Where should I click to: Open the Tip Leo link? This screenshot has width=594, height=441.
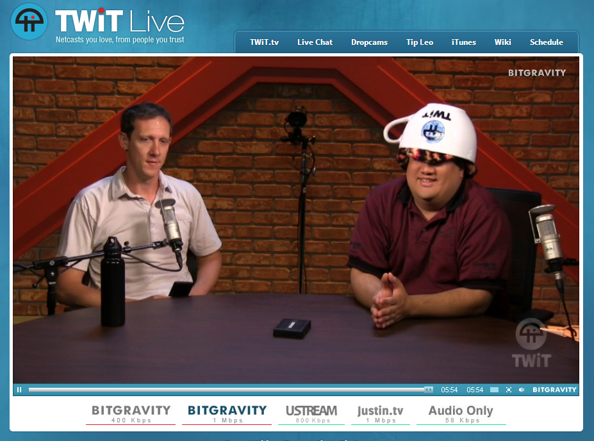pos(420,42)
